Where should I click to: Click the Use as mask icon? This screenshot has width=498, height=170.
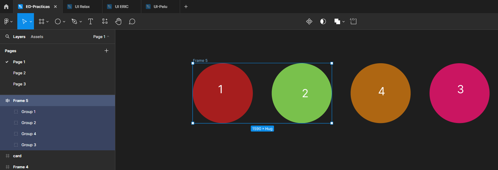pos(323,21)
